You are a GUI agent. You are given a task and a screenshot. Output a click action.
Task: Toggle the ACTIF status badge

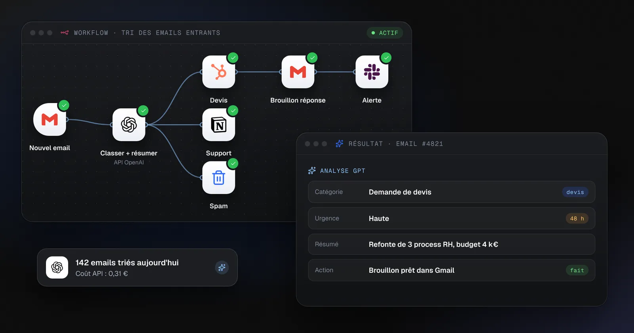pos(385,33)
